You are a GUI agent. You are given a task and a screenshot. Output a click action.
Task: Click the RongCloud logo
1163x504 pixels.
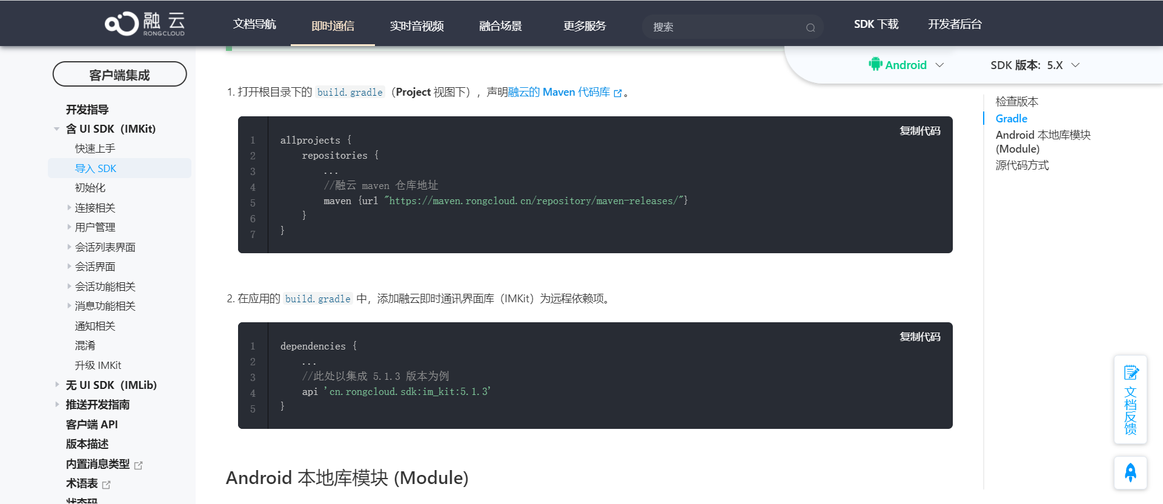click(x=145, y=24)
